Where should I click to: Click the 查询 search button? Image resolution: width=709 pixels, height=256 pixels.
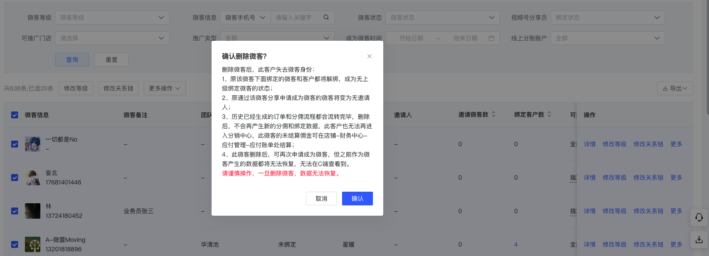tap(72, 60)
